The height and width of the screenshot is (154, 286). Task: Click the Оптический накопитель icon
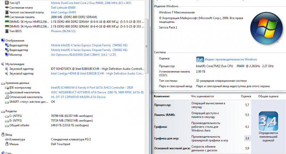[x=7, y=97]
